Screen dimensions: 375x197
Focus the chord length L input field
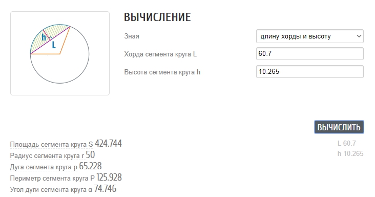pyautogui.click(x=310, y=54)
